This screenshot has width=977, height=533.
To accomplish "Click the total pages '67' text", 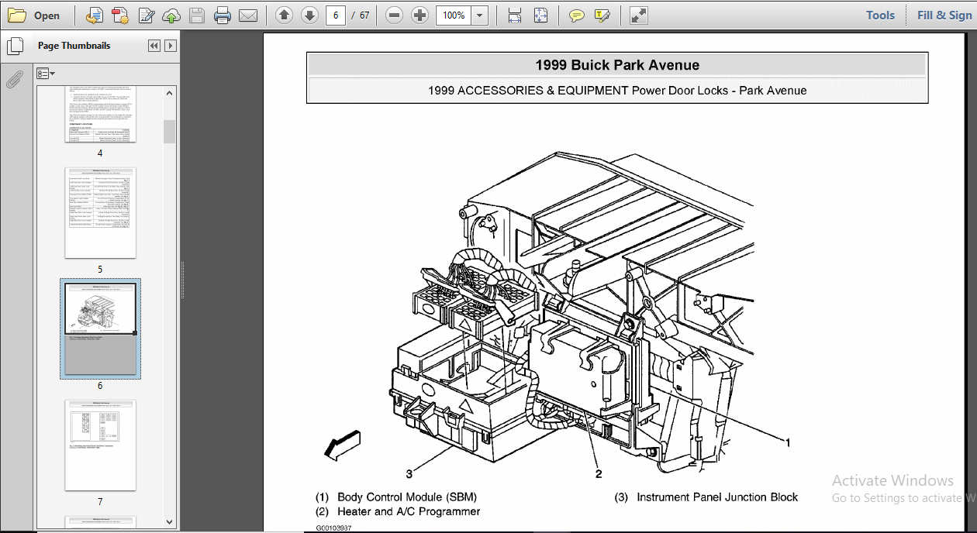I will click(x=364, y=15).
